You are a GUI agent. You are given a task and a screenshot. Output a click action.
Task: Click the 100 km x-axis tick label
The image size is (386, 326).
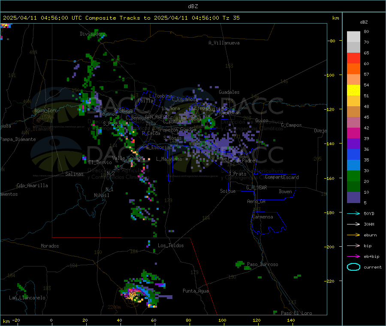pos(222,320)
